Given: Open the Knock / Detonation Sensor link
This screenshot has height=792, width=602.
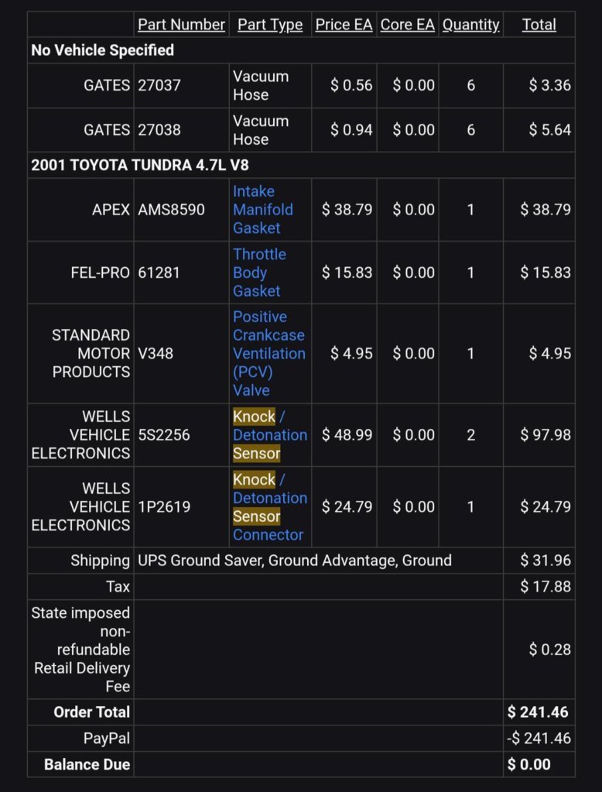Looking at the screenshot, I should [270, 435].
